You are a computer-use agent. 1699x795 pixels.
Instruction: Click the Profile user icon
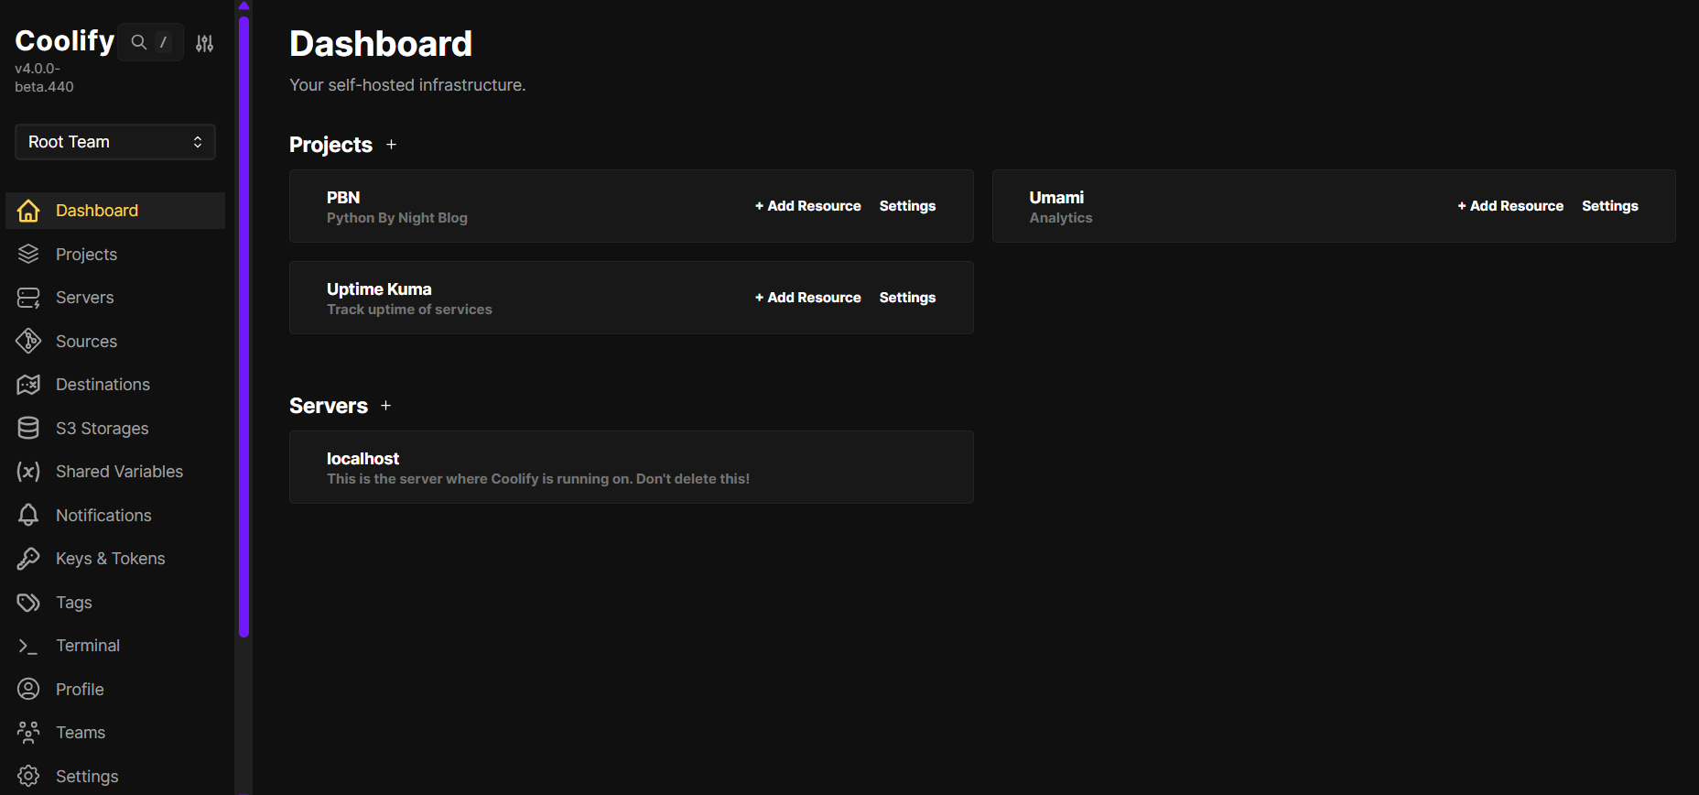28,689
